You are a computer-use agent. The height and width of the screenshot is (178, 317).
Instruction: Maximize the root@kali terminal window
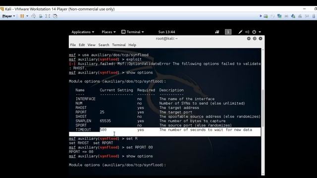point(255,39)
